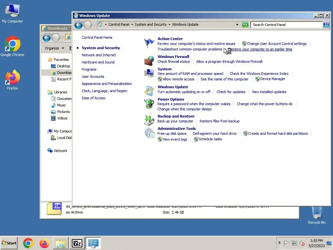
Task: Select My Computer desktop icon
Action: tap(12, 14)
